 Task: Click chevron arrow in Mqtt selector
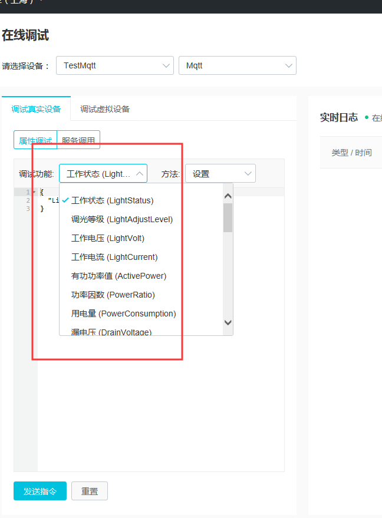289,65
